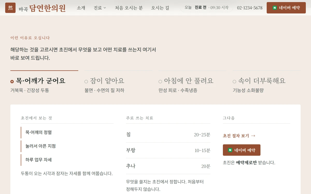Click the 주로 쓰는 치료 column heading
Image resolution: width=311 pixels, height=194 pixels.
pyautogui.click(x=140, y=118)
